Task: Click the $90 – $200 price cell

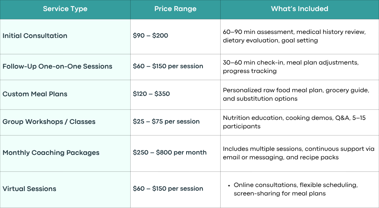Action: [175, 37]
